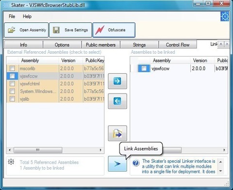This screenshot has height=190, width=233.
Task: Click the Obfuscate button label
Action: (116, 30)
